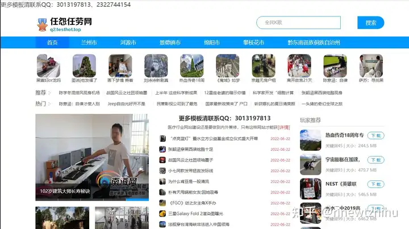Screen dimensions: 409x229
Task: Click recommended link 陈学冬混搭风现身机场
Action: pos(80,92)
